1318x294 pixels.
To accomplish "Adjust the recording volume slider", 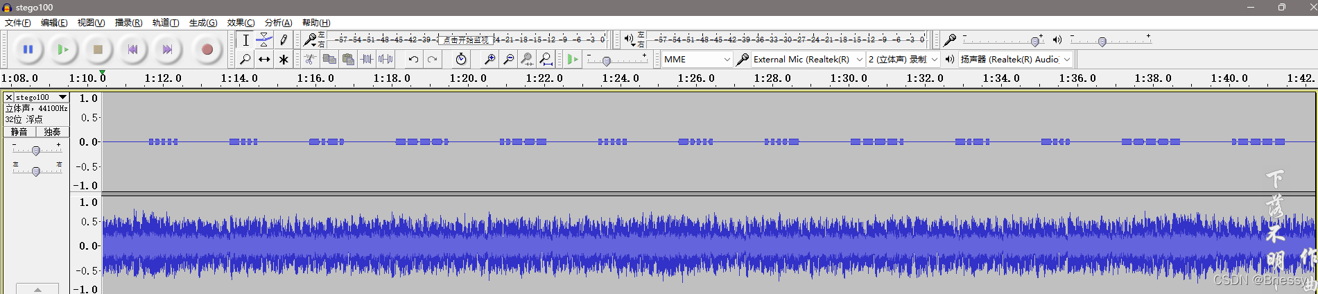I will pos(1003,41).
